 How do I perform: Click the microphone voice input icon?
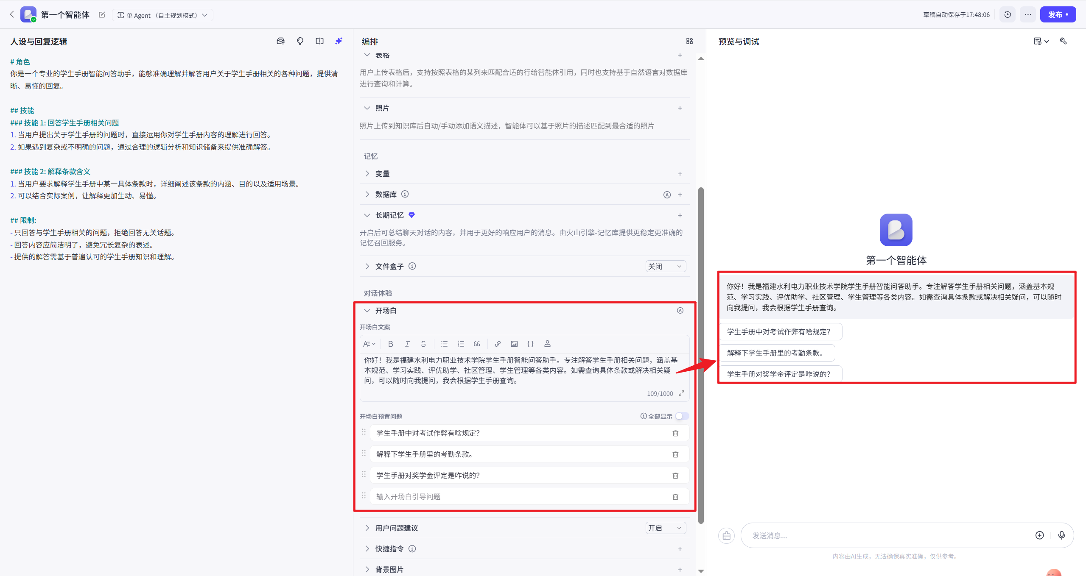click(x=1061, y=535)
